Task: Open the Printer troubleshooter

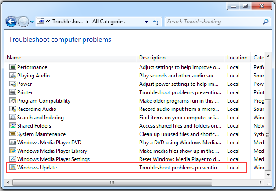Action: (x=25, y=92)
